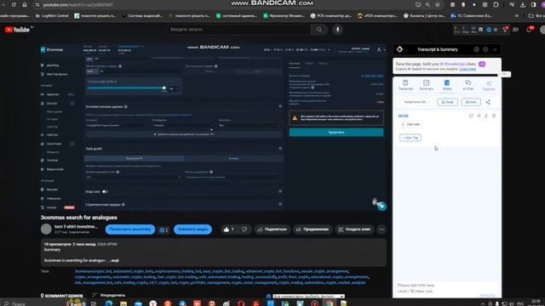This screenshot has width=545, height=306.
Task: Click the 3Commas logo in video
Action: [52, 50]
